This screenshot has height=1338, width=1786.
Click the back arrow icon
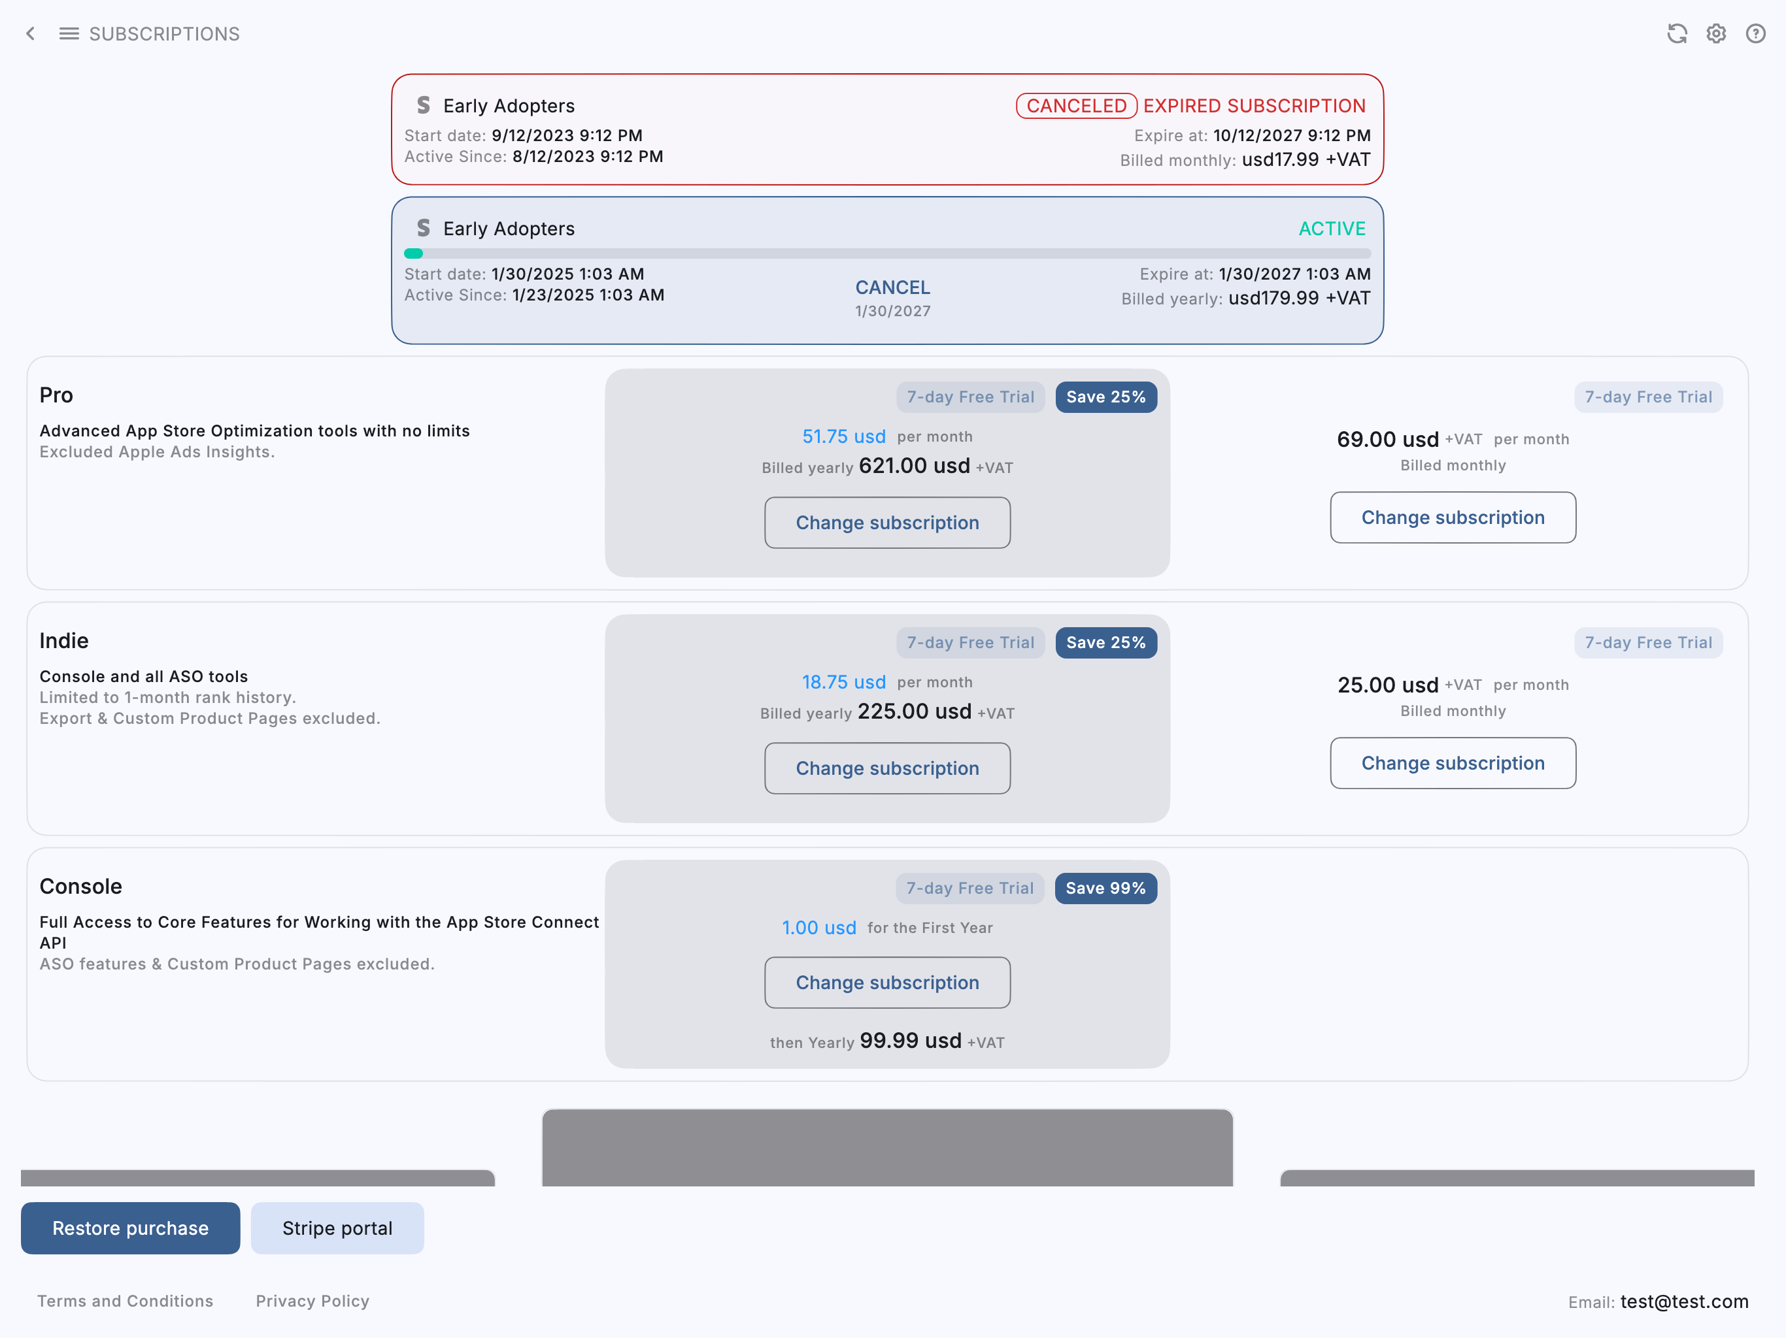31,34
